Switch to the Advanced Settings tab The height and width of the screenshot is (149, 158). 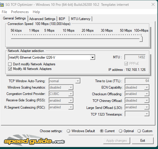[x=42, y=19]
